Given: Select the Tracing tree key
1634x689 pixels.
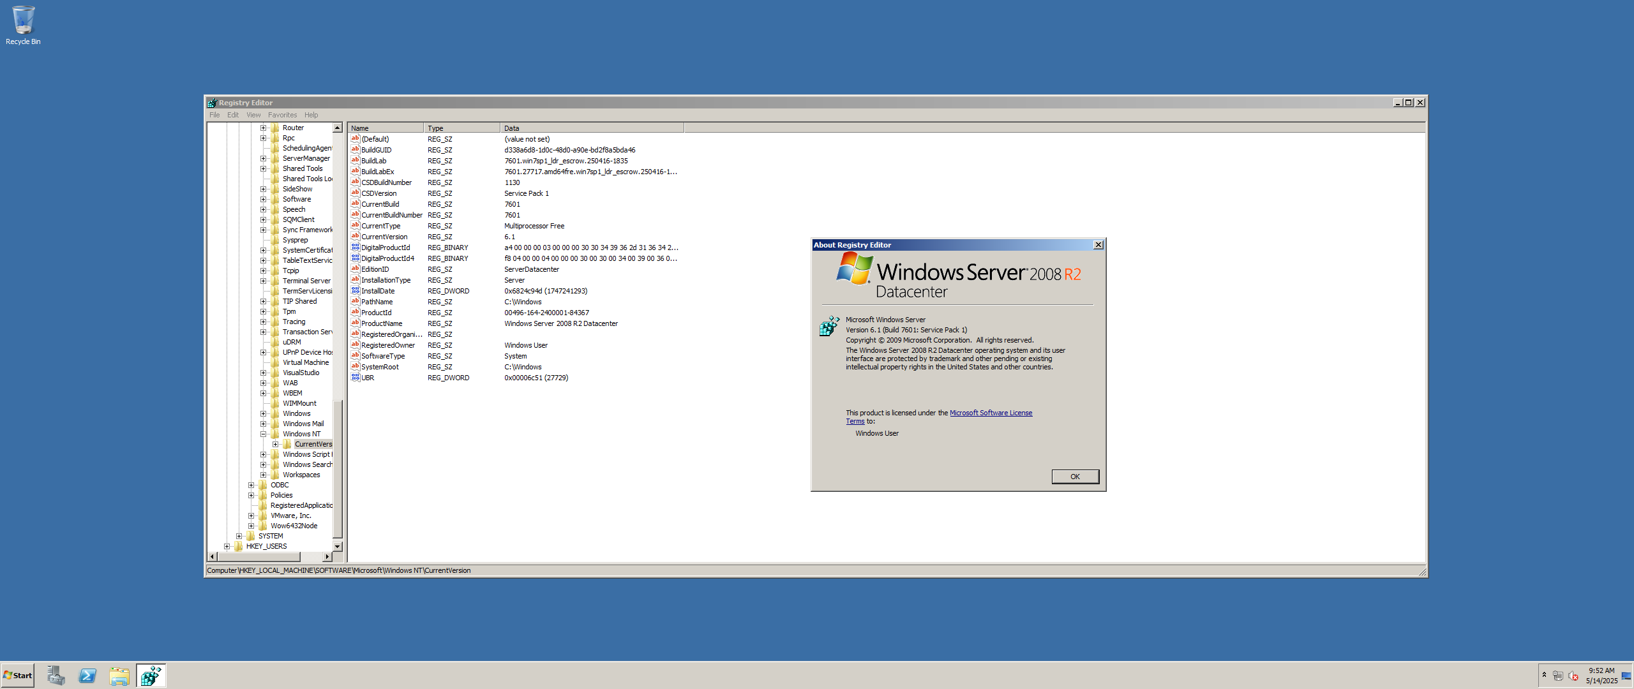Looking at the screenshot, I should [294, 322].
